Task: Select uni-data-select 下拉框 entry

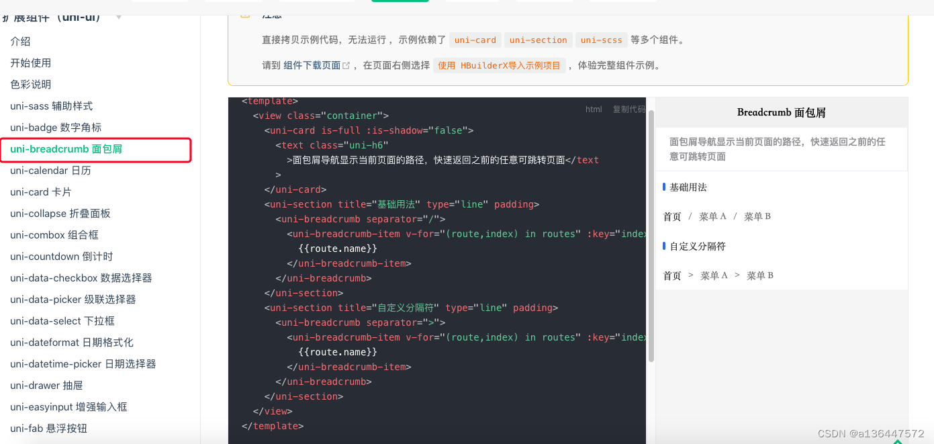Action: tap(62, 321)
